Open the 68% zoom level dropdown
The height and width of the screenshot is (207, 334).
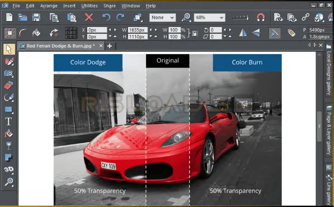(x=210, y=18)
